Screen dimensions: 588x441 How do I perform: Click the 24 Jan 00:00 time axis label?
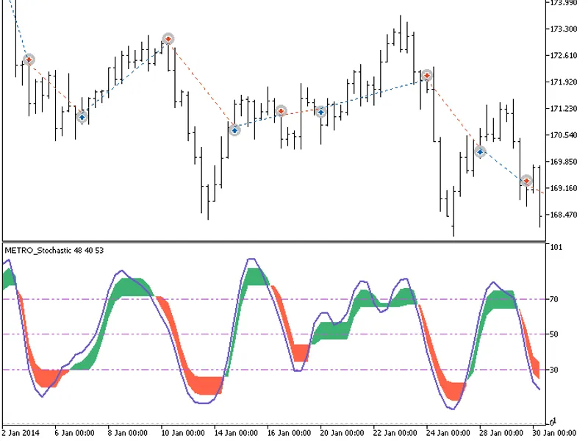tap(448, 433)
